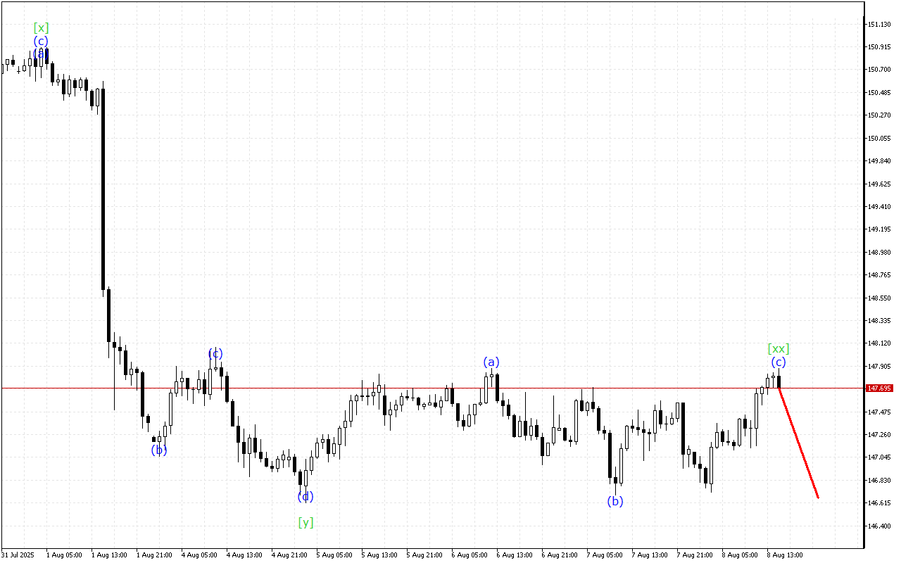The image size is (901, 563).
Task: Click the blue (b) label near 1 Aug 21:00
Action: point(159,450)
